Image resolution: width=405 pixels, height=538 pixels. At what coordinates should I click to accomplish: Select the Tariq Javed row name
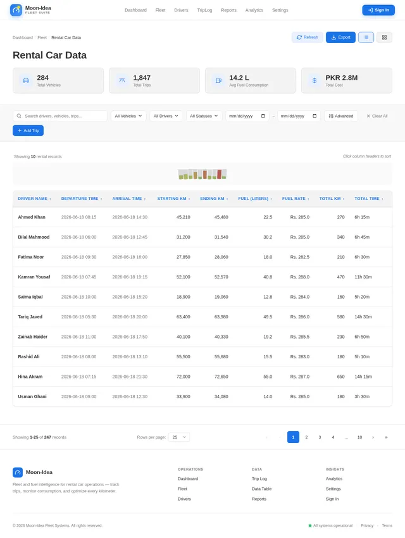coord(30,316)
